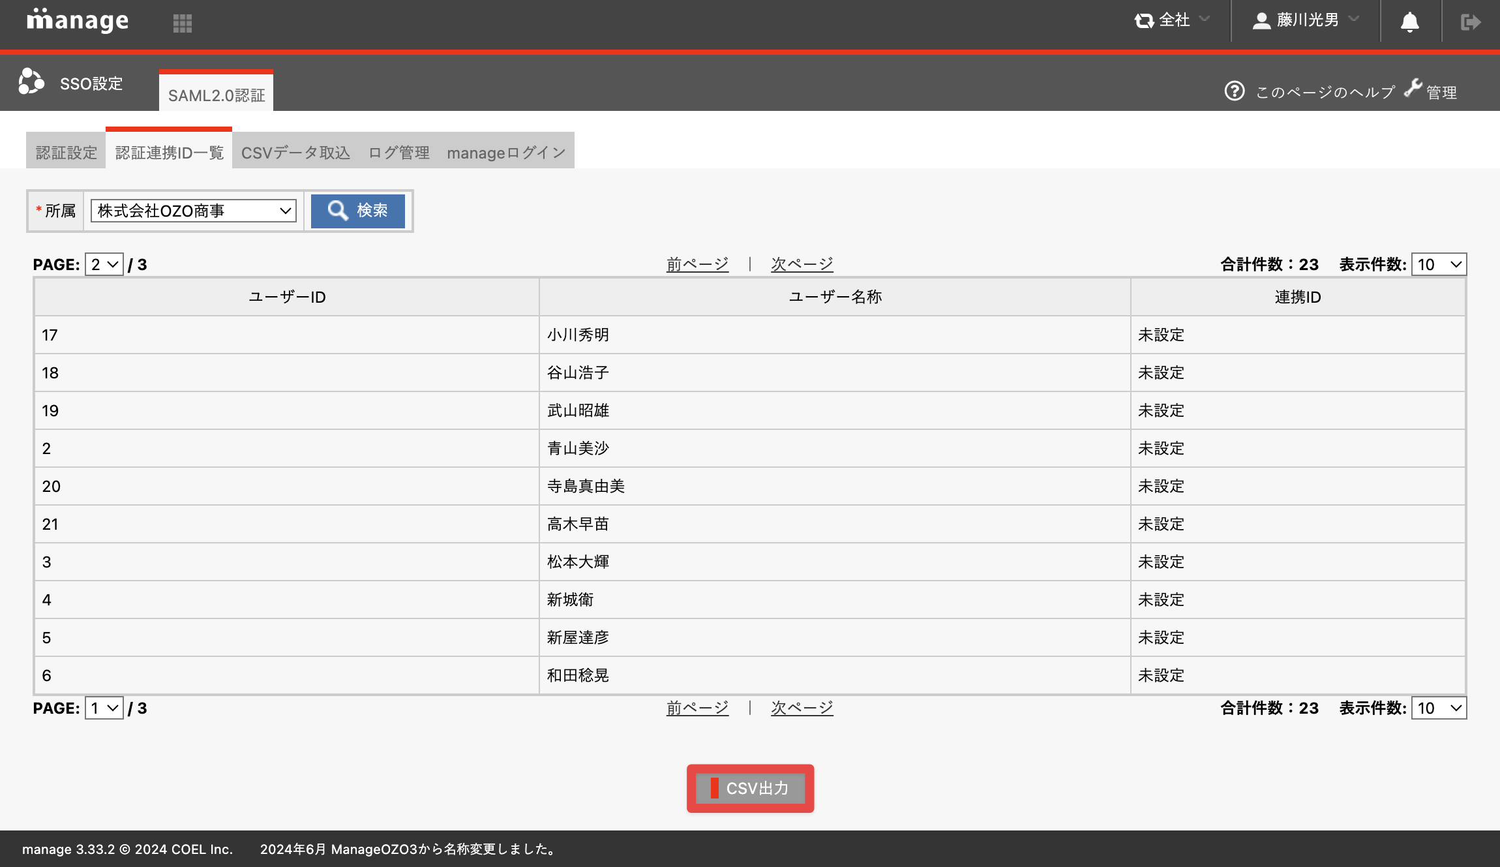Click the help question mark icon
Image resolution: width=1500 pixels, height=867 pixels.
(1235, 91)
